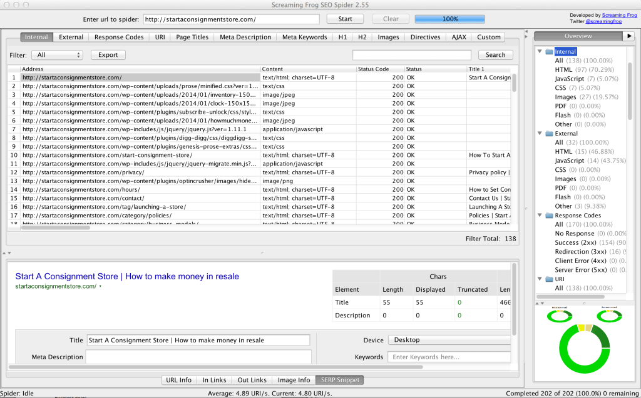This screenshot has width=641, height=398.
Task: Click the blue SERP snippet title link
Action: [127, 277]
